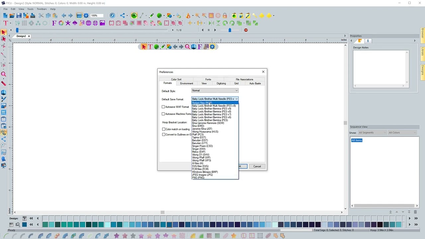
Task: Open the Edit menu
Action: [x=13, y=9]
